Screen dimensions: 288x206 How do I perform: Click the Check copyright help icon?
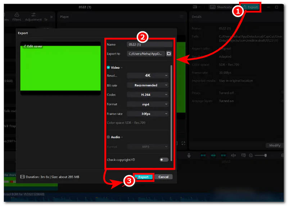coord(134,160)
